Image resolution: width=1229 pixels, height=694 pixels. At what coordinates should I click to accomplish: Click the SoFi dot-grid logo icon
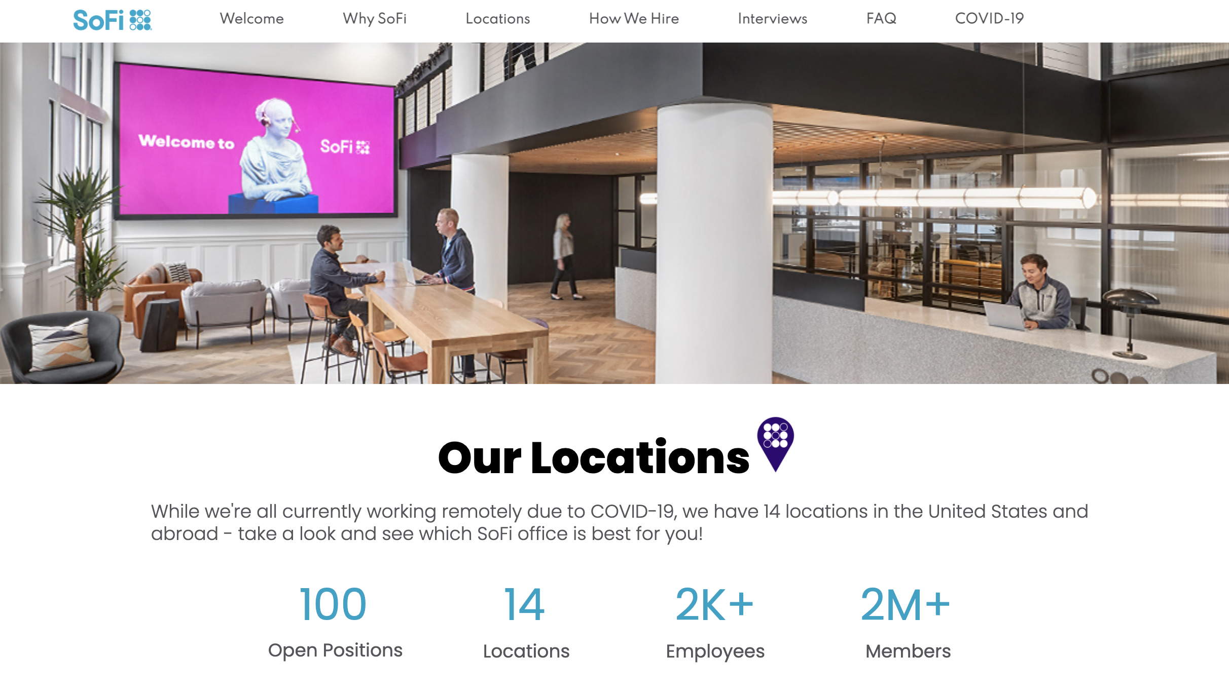[141, 19]
